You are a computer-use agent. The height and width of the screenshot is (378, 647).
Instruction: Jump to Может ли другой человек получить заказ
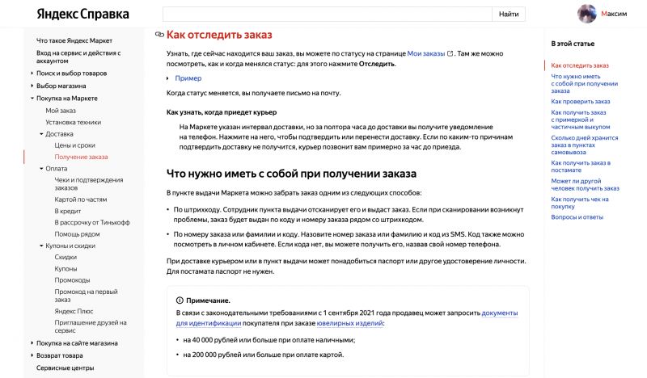(x=585, y=185)
